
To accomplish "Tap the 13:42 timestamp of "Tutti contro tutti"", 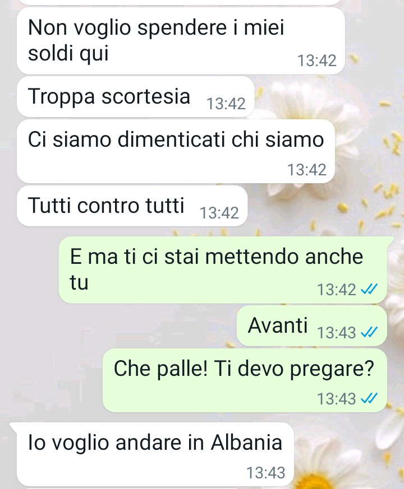I will (x=219, y=213).
